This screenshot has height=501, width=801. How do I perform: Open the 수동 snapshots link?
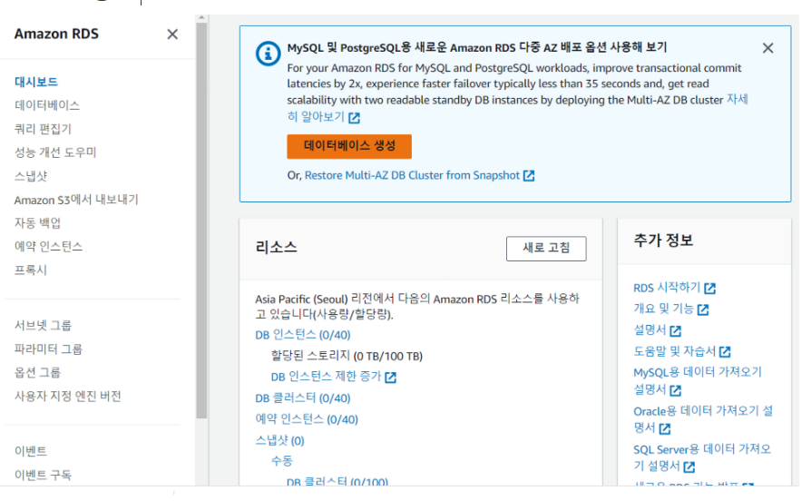pyautogui.click(x=282, y=461)
